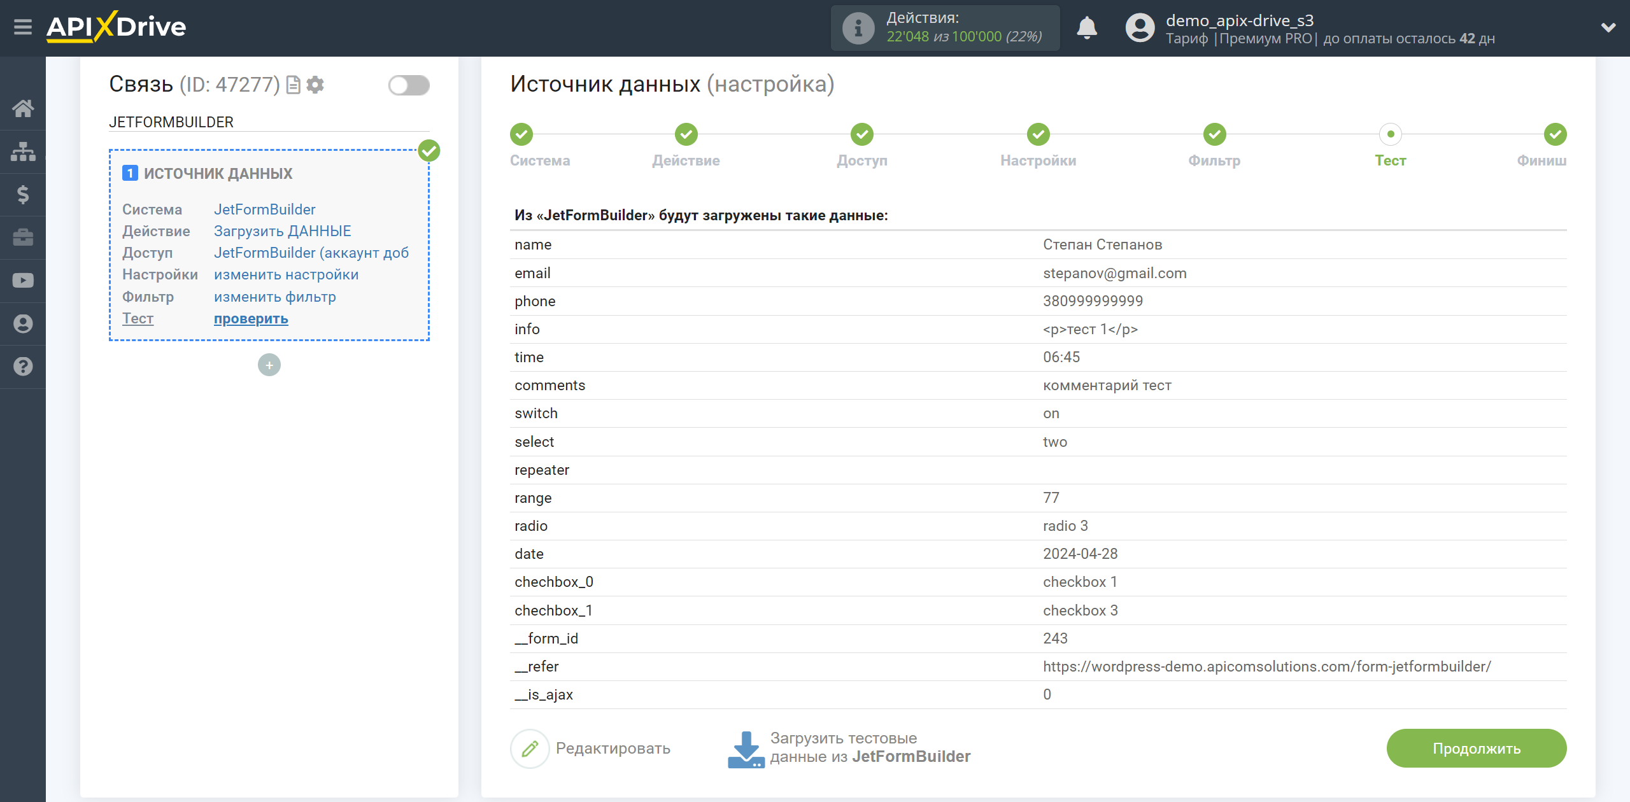1630x802 pixels.
Task: Click the __refer URL value
Action: 1266,666
